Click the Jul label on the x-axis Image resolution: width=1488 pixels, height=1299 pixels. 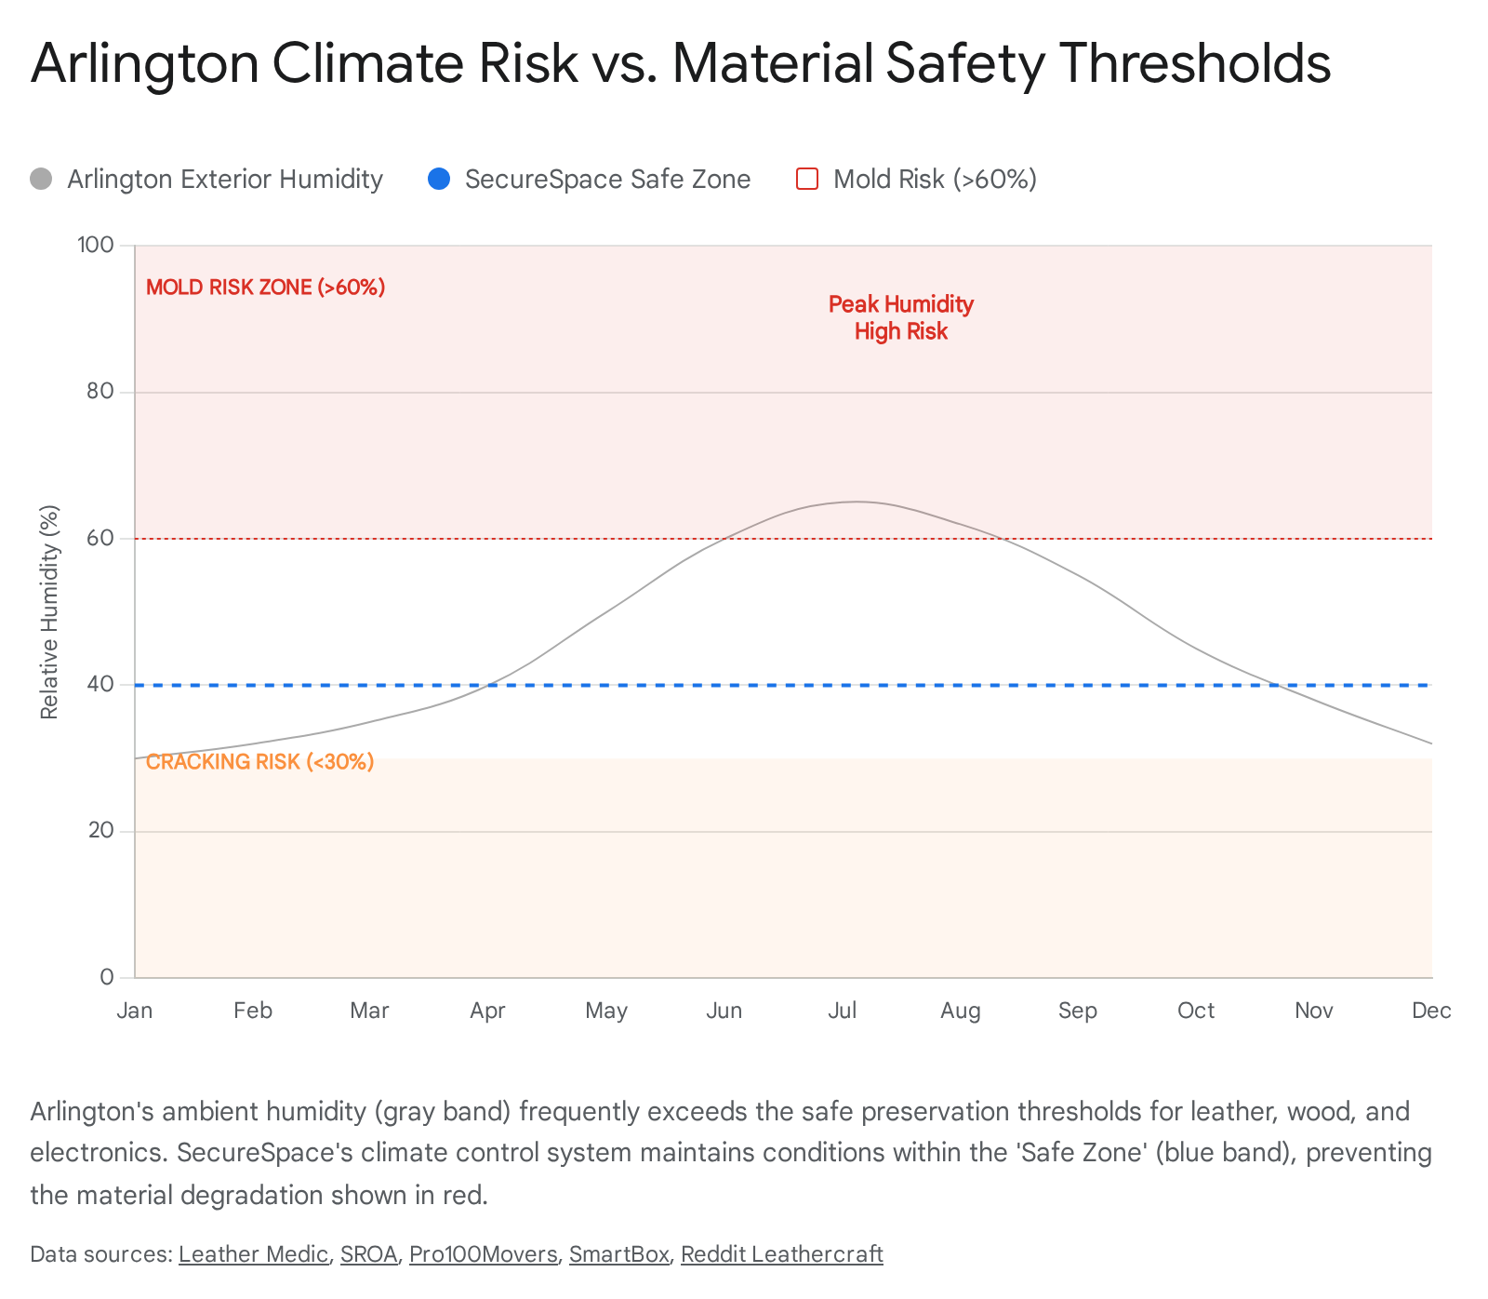843,1011
